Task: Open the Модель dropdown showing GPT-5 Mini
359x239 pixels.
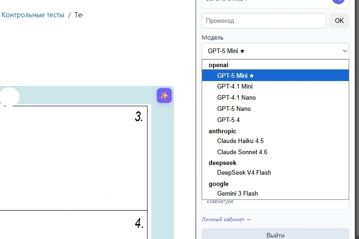Action: click(x=275, y=51)
